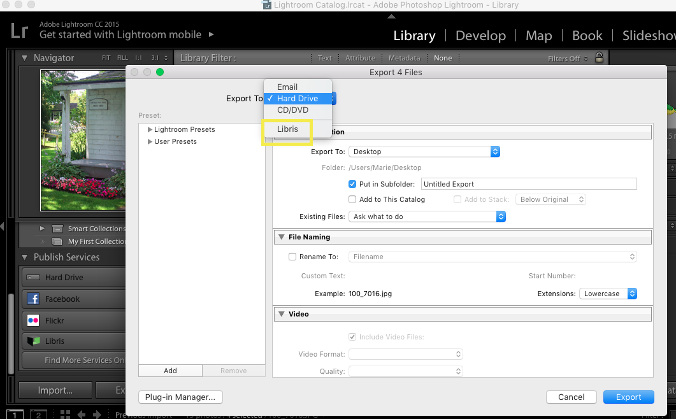The image size is (676, 419).
Task: Switch to grid view icon in toolbar
Action: point(64,415)
